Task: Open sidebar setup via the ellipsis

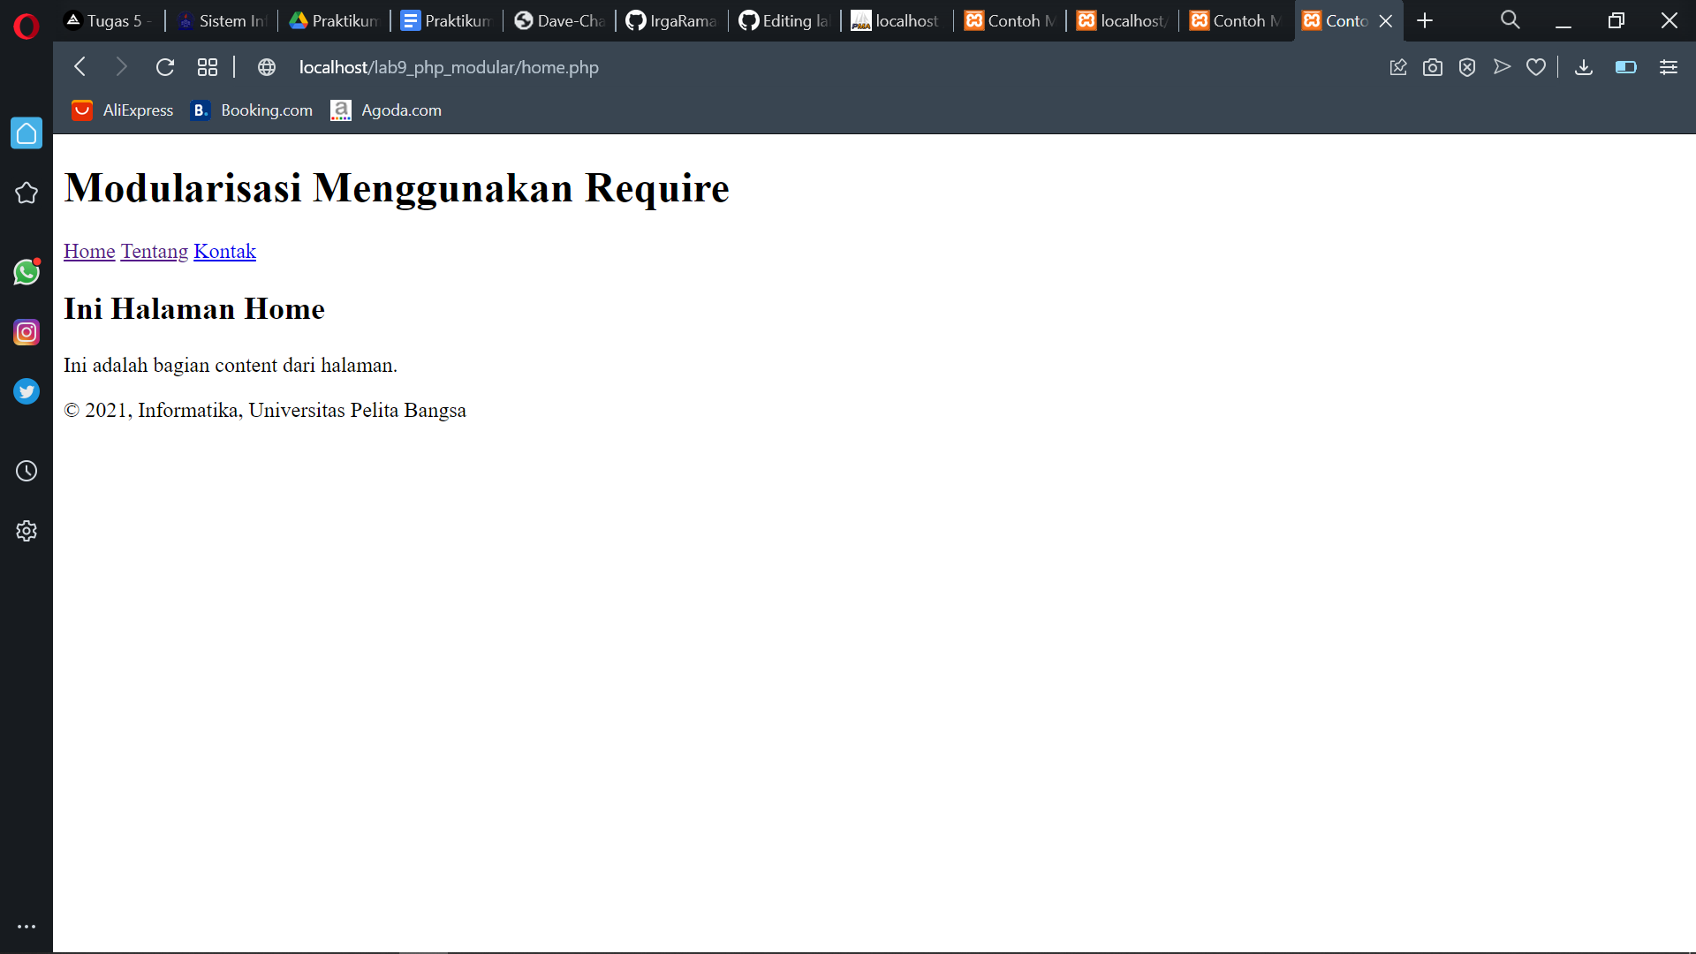Action: (x=26, y=926)
